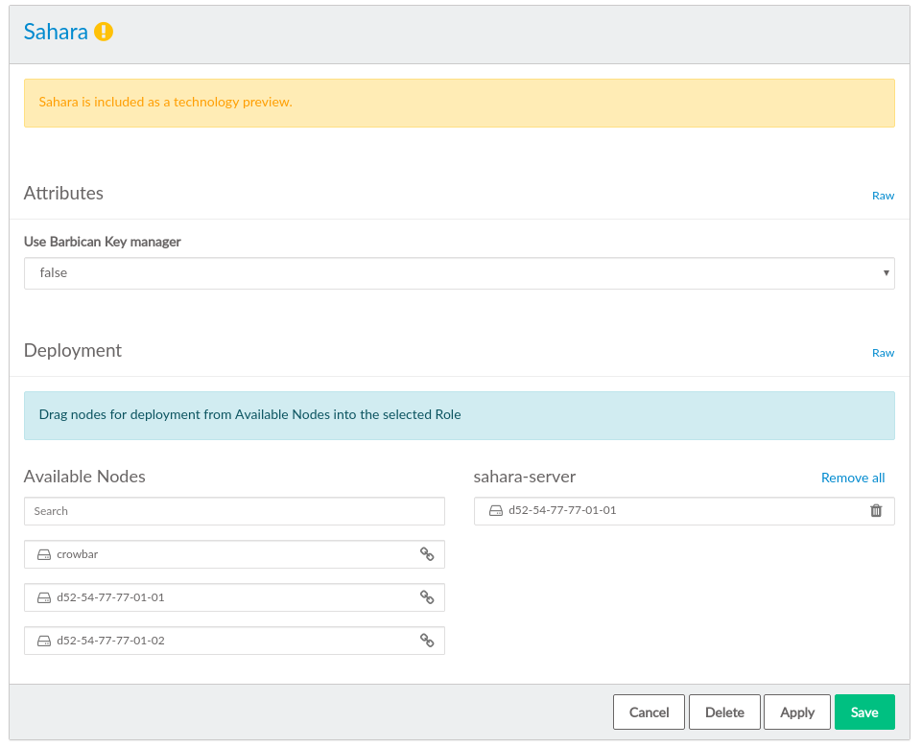Click the yellow warning icon beside Sahara
Viewport: 922px width, 747px height.
(x=104, y=32)
